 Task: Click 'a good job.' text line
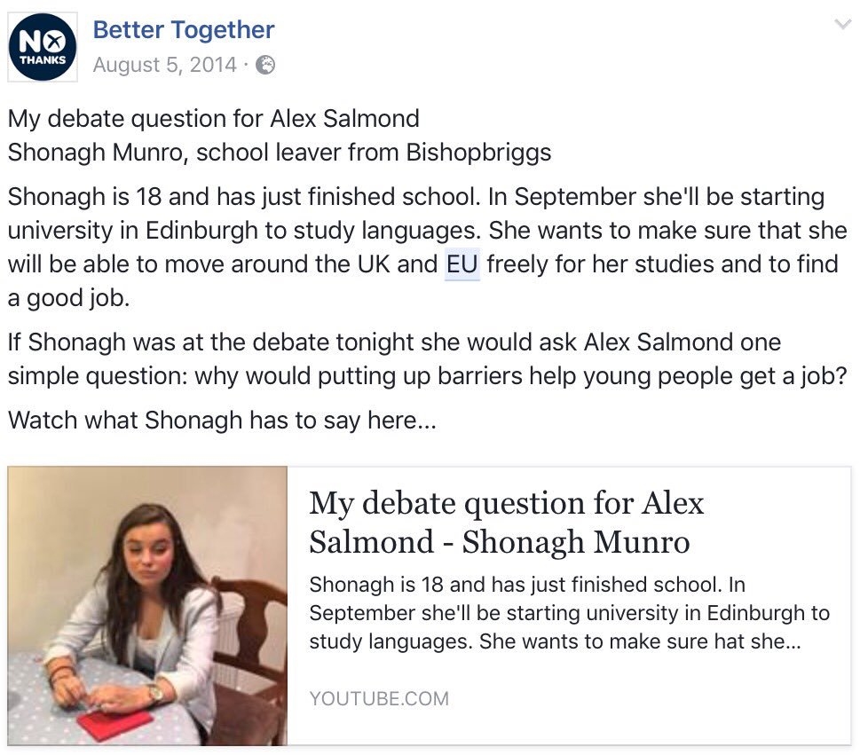pos(68,298)
